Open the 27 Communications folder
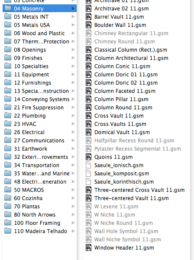 pyautogui.click(x=39, y=141)
